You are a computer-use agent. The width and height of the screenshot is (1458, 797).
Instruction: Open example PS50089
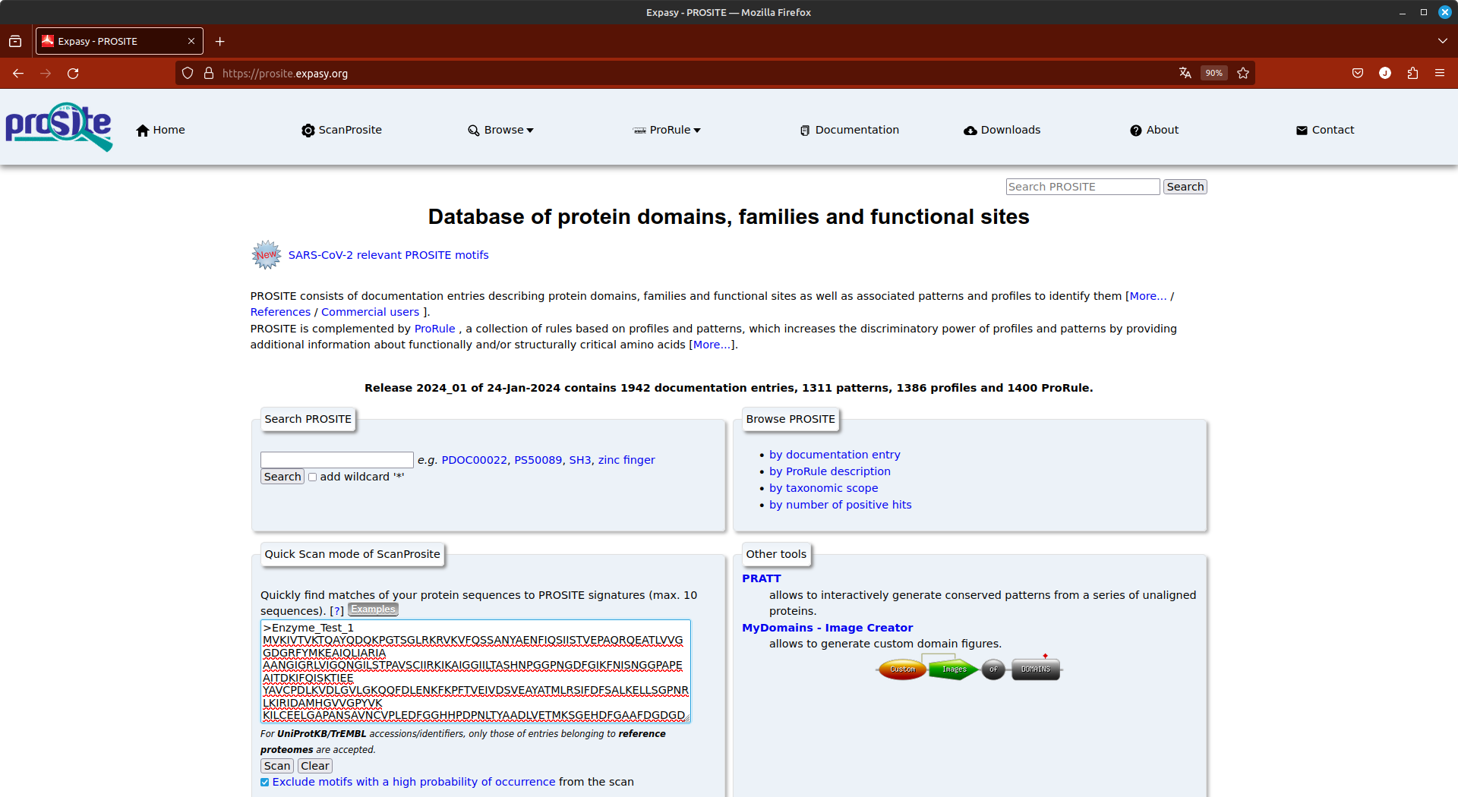pyautogui.click(x=538, y=460)
